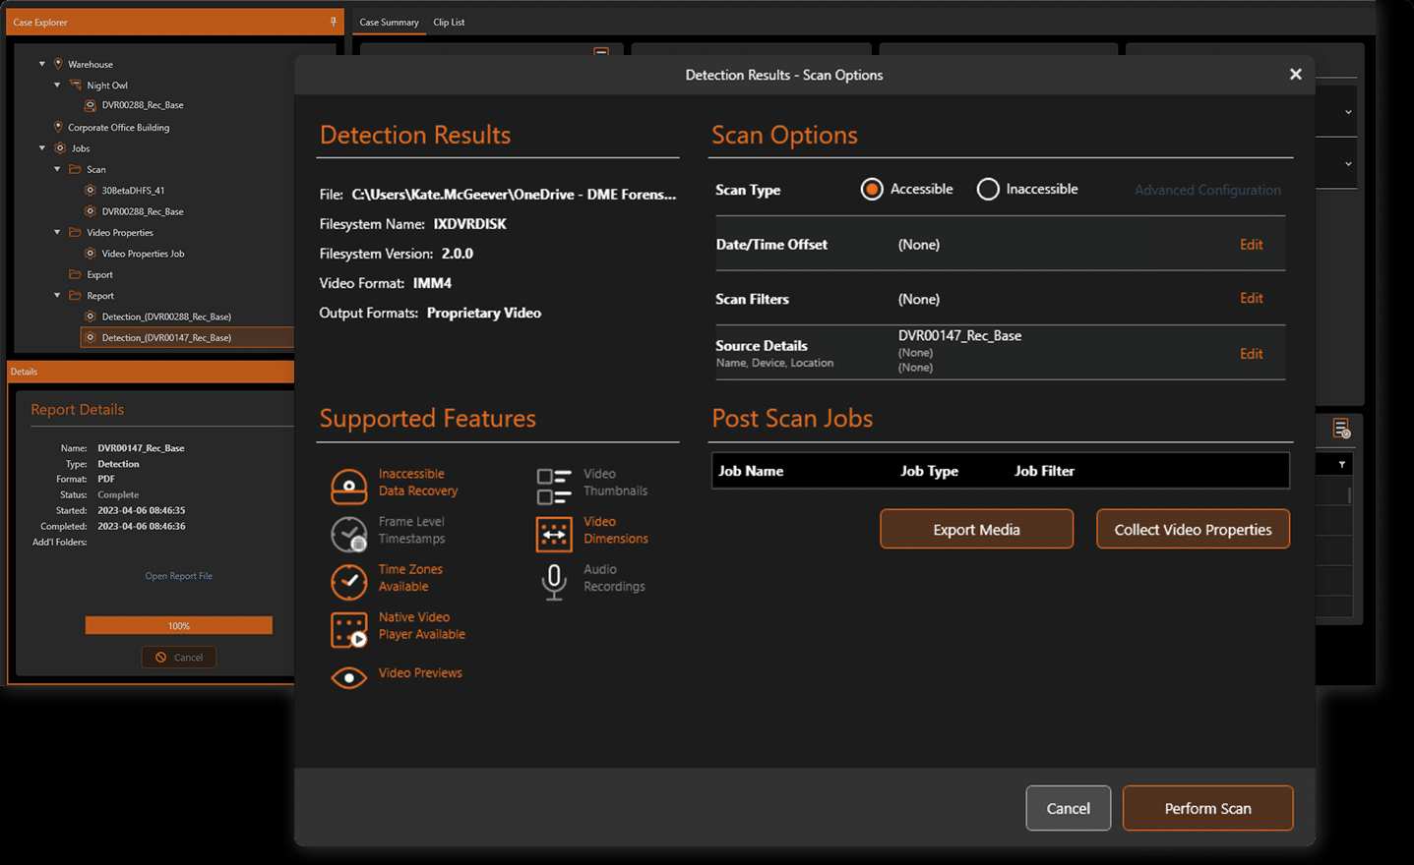Edit the Source Details setting
The image size is (1414, 865).
(x=1251, y=354)
